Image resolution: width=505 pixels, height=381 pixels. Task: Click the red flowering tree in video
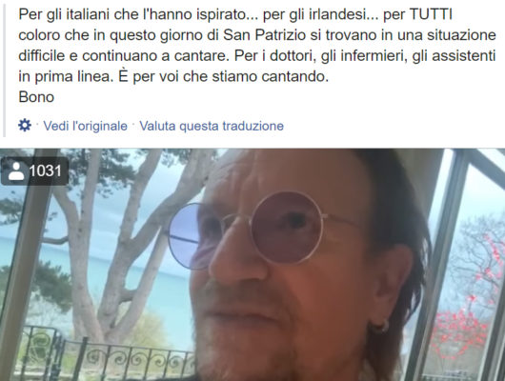point(465,306)
